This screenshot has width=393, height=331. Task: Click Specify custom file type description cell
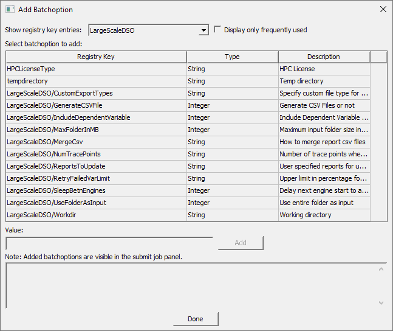pyautogui.click(x=324, y=93)
